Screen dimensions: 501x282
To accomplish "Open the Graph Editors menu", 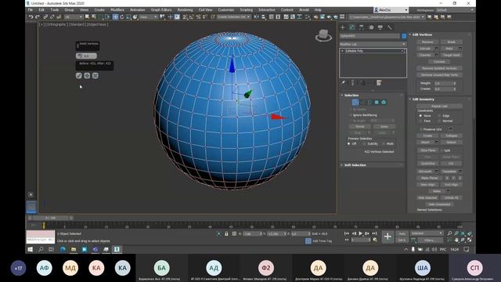I will [x=161, y=10].
